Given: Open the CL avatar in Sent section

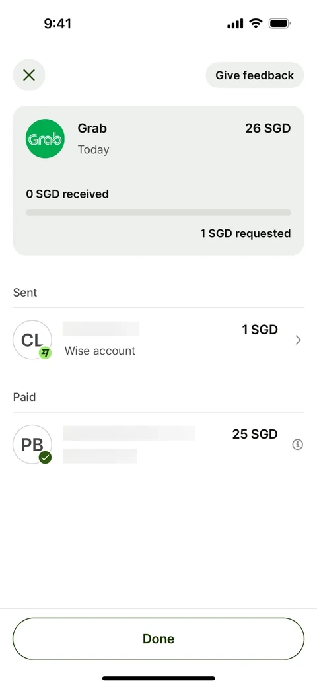Looking at the screenshot, I should point(32,340).
